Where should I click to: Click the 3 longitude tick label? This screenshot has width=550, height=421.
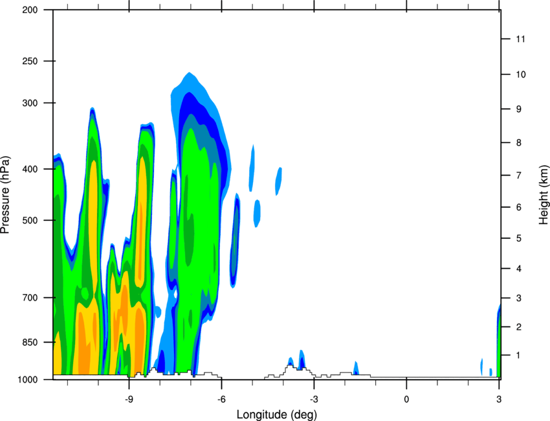[499, 400]
